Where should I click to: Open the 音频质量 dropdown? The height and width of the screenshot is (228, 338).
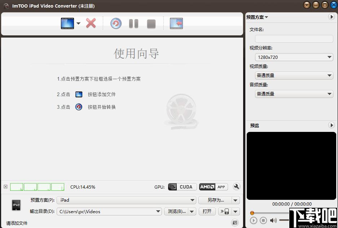(x=294, y=94)
